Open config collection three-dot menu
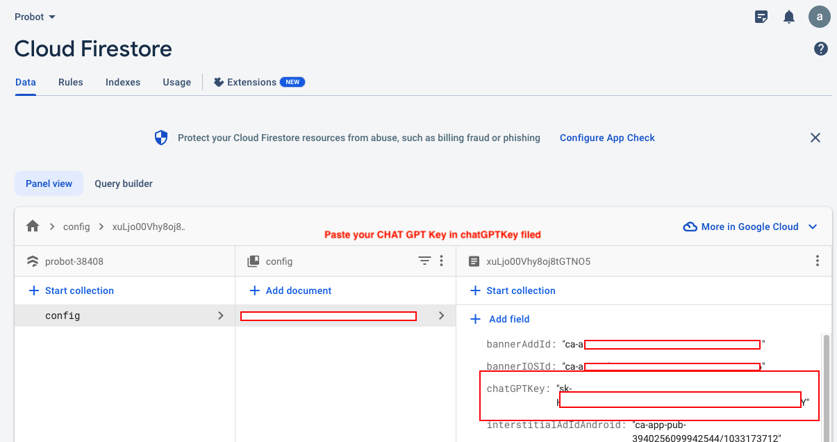 point(441,261)
